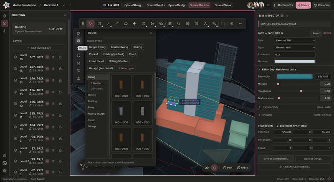Screen dimensions: 334x182
Task: Collapse the PBR Dept Residential Units section
Action: pos(259,69)
